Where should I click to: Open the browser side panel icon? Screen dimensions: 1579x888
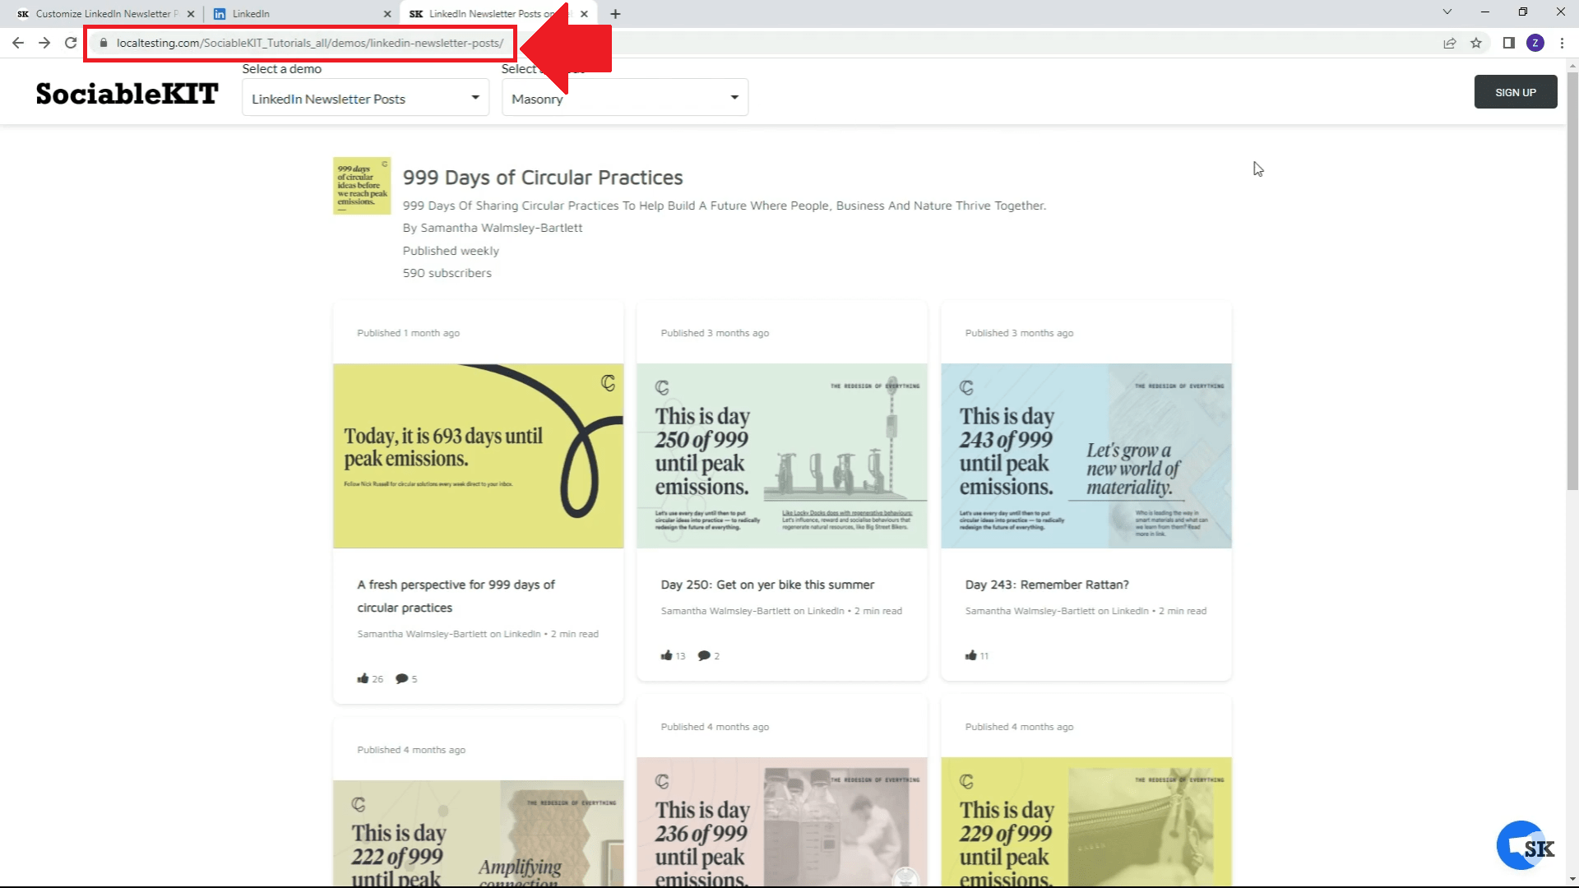pyautogui.click(x=1509, y=43)
